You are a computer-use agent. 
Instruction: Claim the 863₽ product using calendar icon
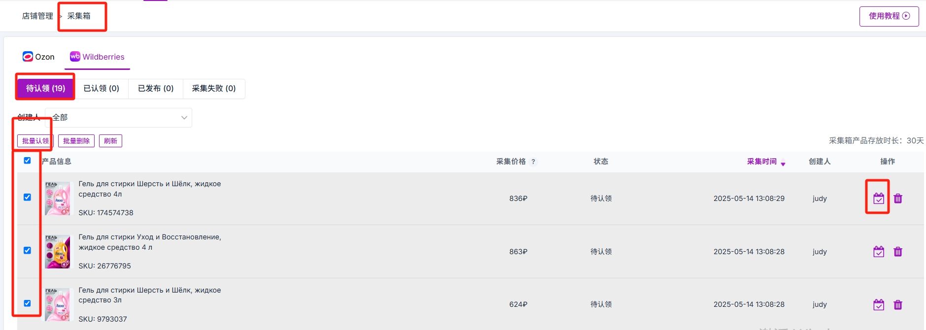pos(878,252)
